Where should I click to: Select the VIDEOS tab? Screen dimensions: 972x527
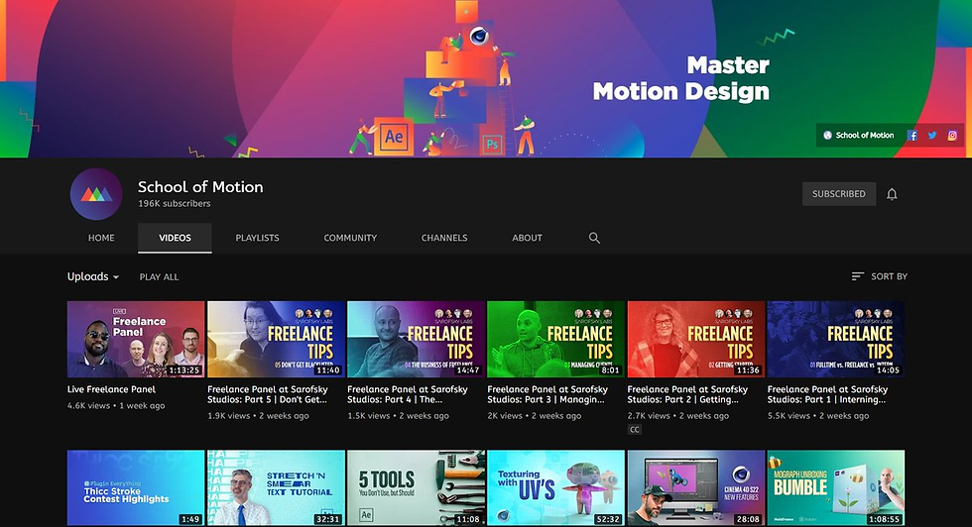(175, 238)
